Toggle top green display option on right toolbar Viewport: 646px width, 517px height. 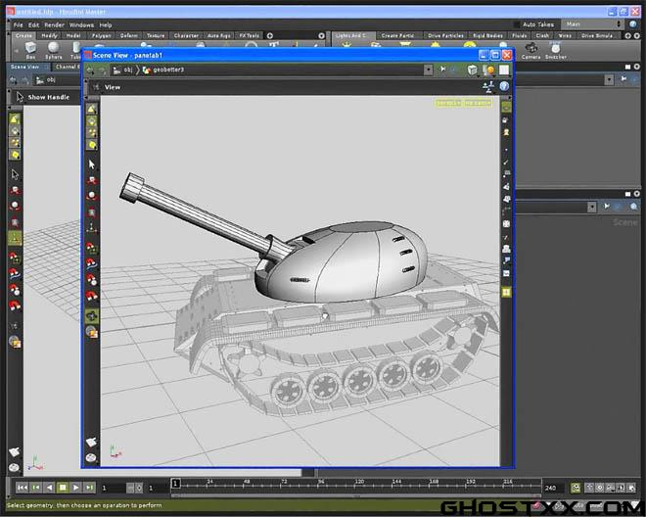506,108
